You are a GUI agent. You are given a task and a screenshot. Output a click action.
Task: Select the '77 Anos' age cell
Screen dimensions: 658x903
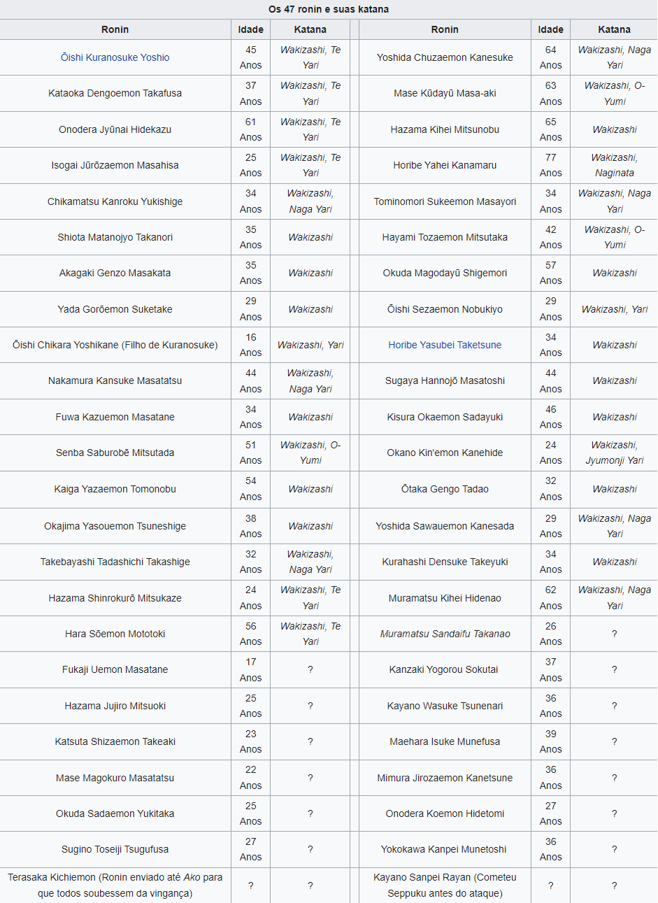click(x=550, y=165)
